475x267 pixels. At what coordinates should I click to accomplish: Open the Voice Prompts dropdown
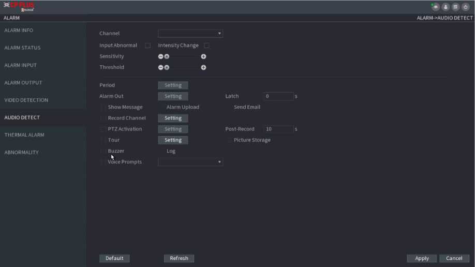190,162
